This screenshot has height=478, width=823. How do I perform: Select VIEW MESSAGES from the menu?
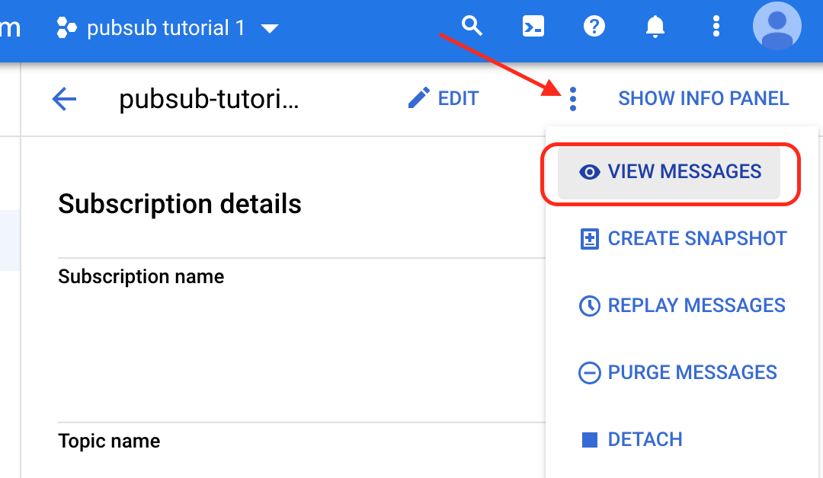click(669, 172)
